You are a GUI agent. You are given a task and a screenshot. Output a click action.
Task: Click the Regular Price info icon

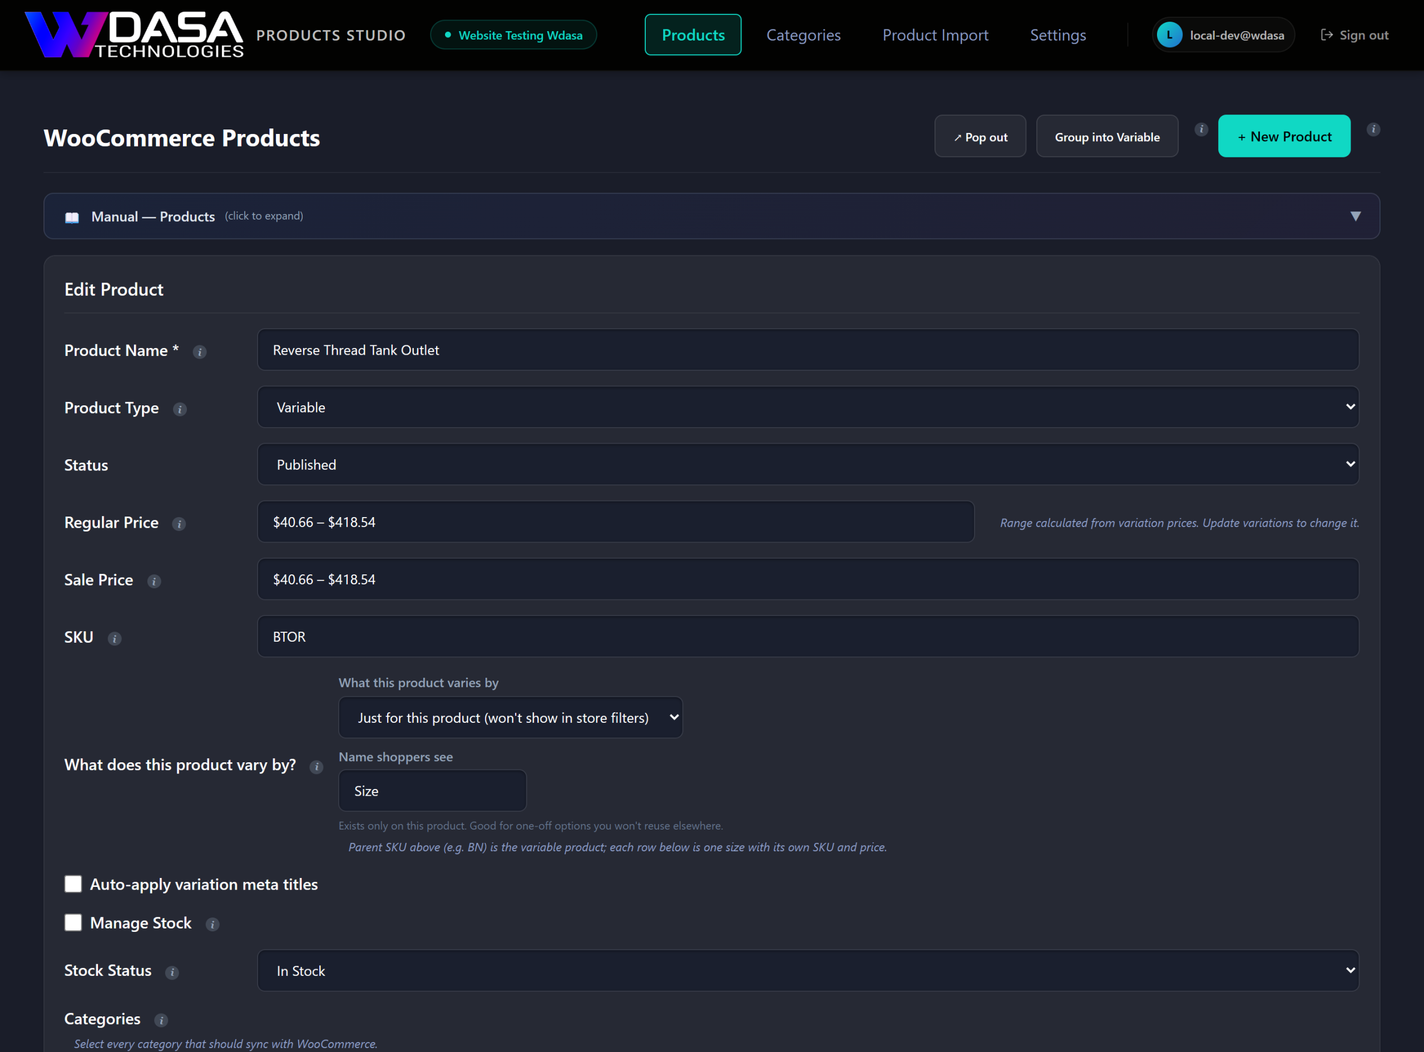[x=179, y=523]
